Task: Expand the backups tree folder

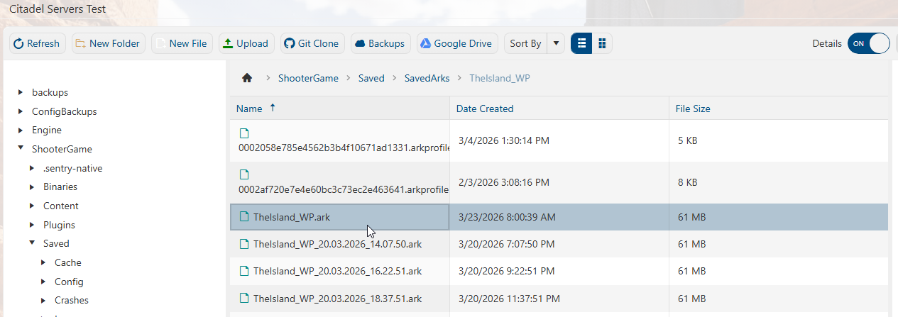Action: [21, 92]
